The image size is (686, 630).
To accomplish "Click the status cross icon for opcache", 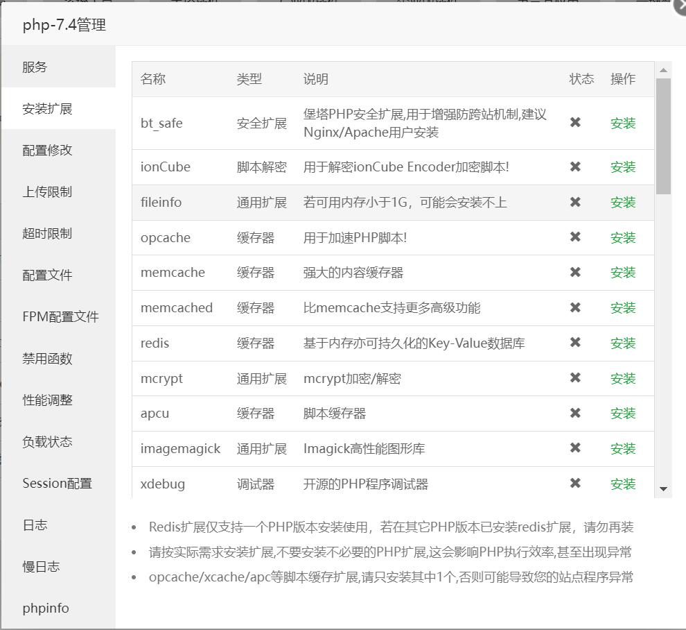I will point(575,237).
